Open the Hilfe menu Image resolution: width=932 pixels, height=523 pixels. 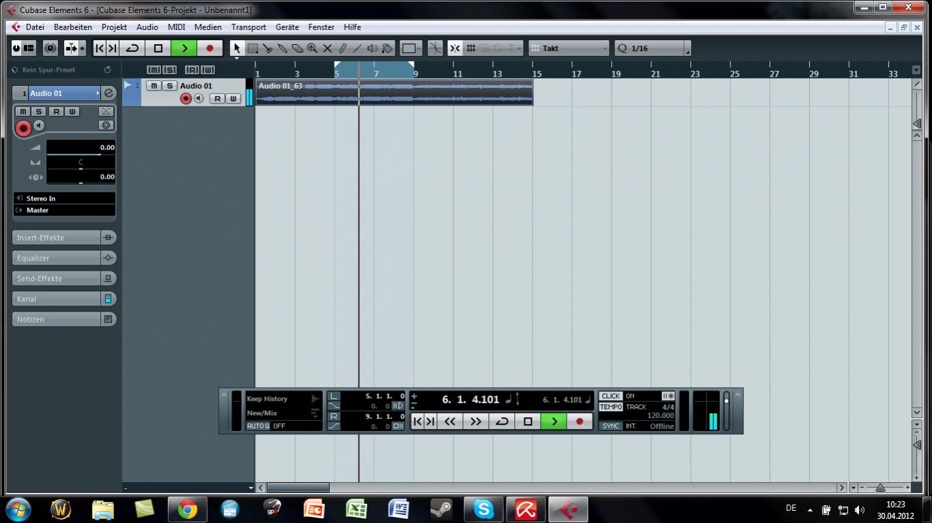[x=353, y=27]
